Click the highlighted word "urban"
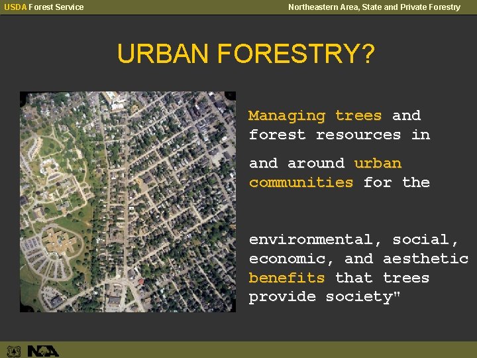 (378, 164)
